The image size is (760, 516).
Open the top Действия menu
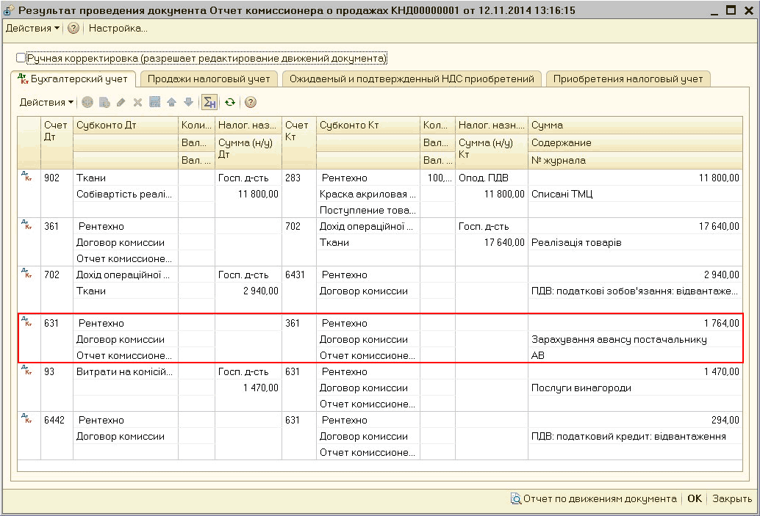32,28
